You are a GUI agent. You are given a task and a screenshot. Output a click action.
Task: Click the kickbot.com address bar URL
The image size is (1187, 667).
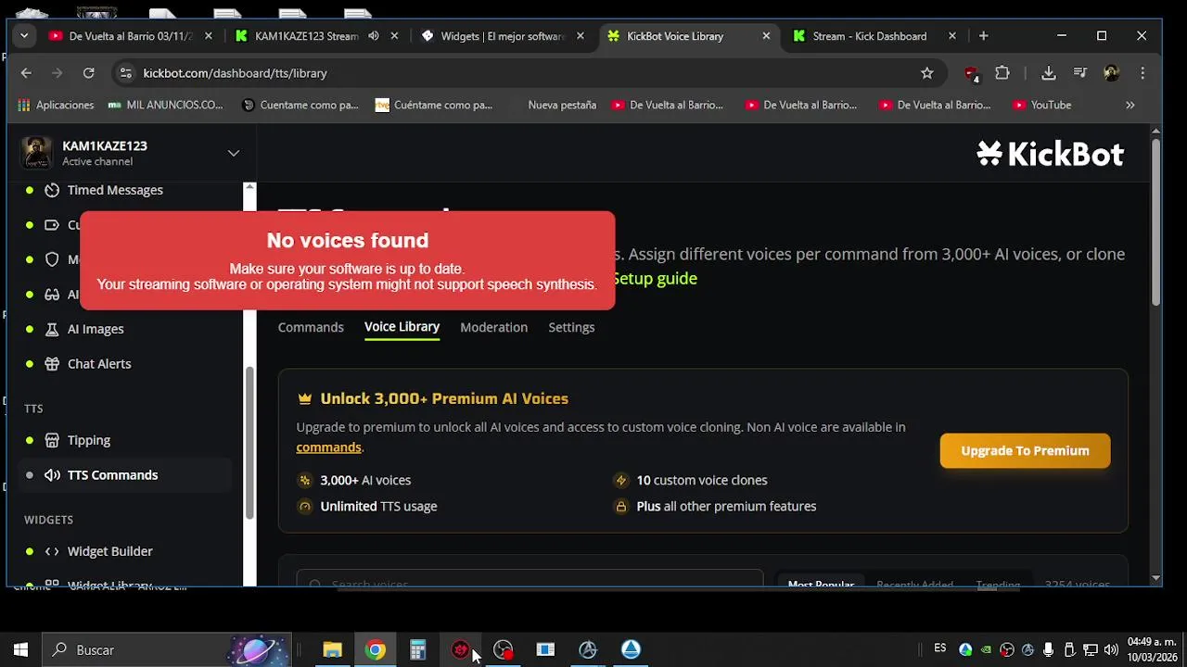(235, 73)
